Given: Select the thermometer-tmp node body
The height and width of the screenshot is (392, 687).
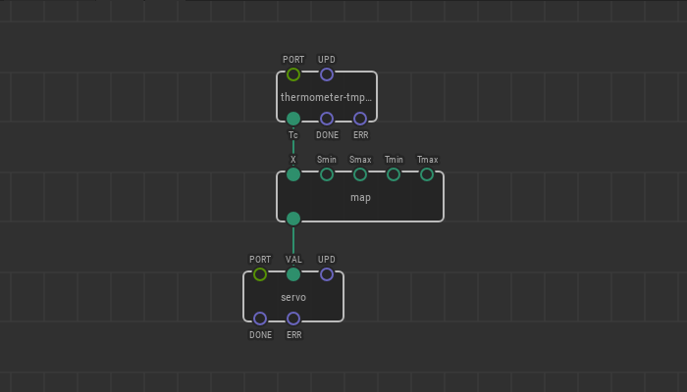Looking at the screenshot, I should point(327,97).
